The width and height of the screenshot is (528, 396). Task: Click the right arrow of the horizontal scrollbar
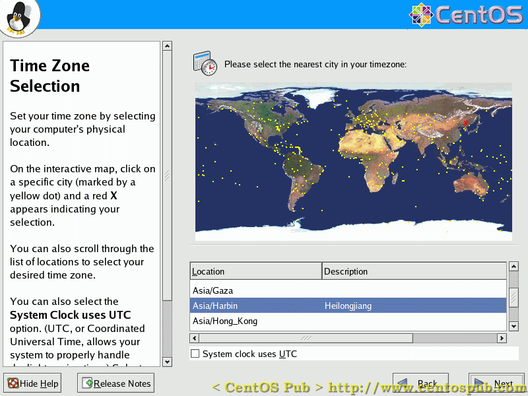(x=504, y=338)
